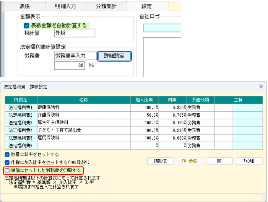Confirm with the OK button
268x202 pixels.
pos(219,161)
